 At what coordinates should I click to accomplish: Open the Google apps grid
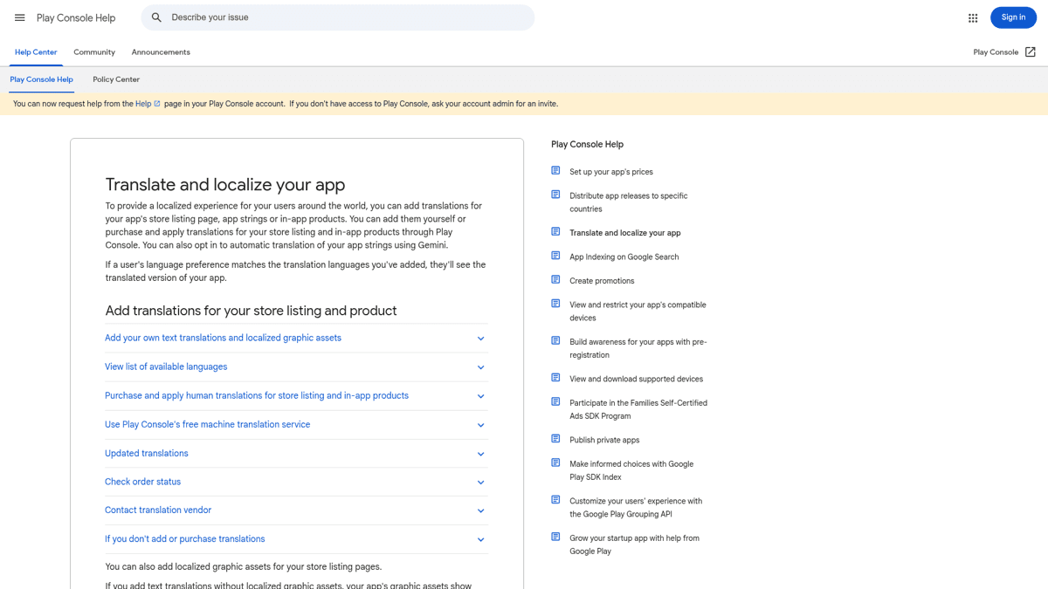973,17
